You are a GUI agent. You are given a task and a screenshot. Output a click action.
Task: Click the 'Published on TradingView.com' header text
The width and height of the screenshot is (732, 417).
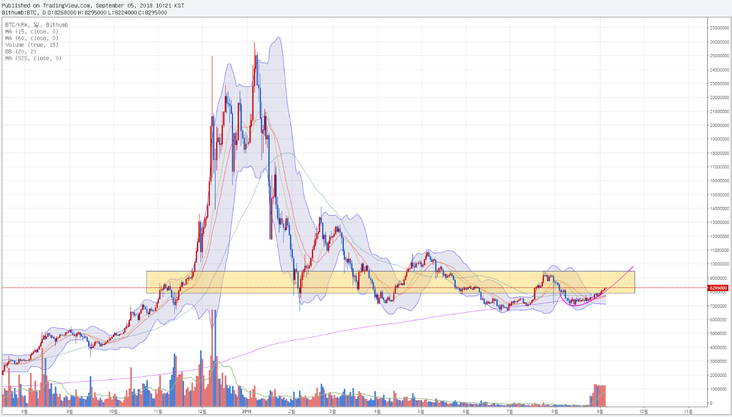47,5
